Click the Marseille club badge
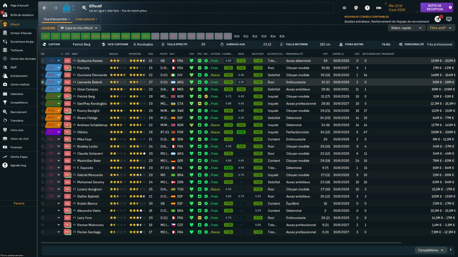Image resolution: width=458 pixels, height=257 pixels. click(x=67, y=8)
